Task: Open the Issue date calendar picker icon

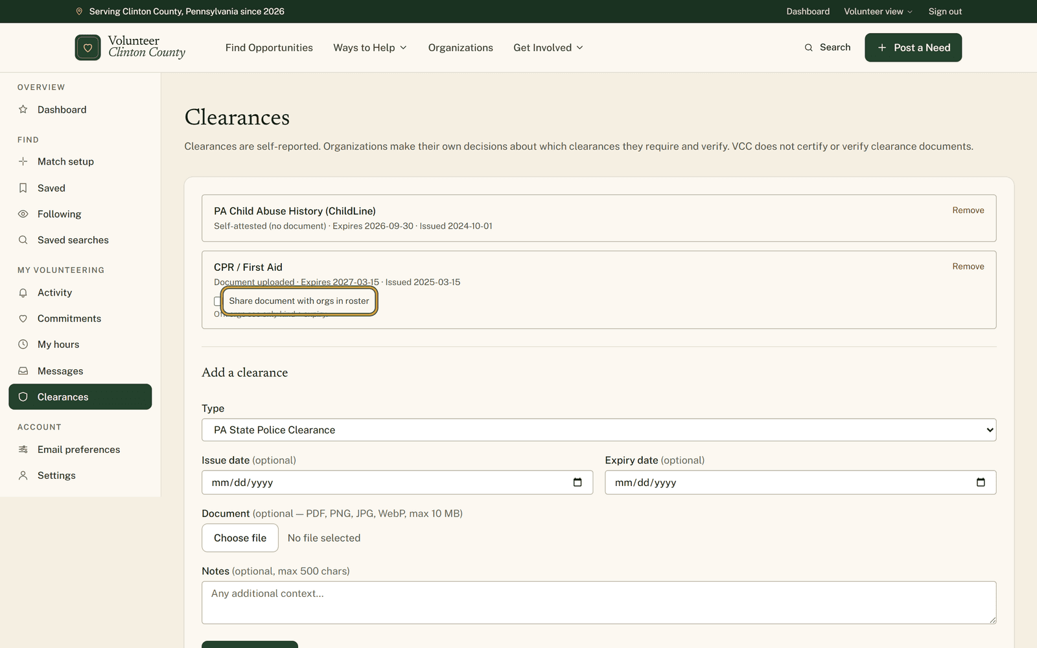Action: click(x=577, y=482)
